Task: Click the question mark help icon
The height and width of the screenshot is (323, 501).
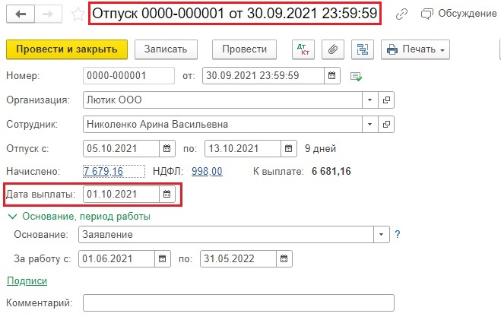Action: (397, 235)
